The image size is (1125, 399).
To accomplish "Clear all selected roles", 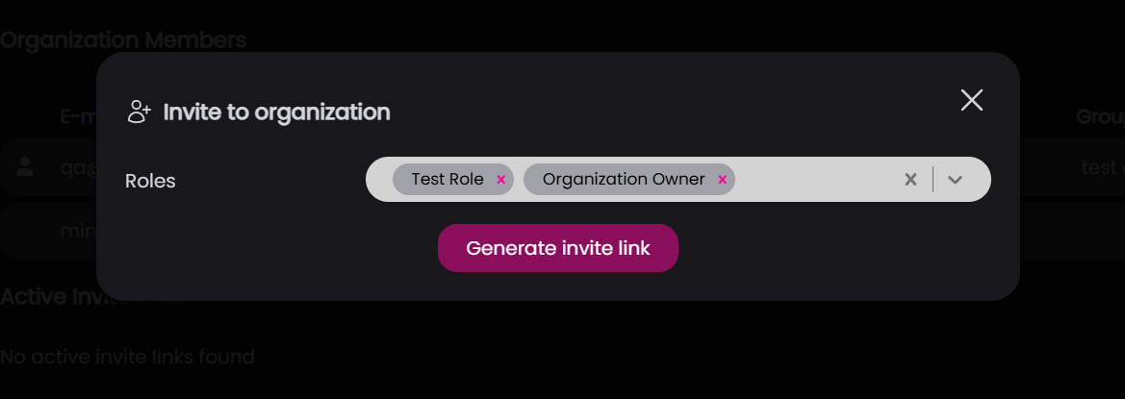I will point(910,180).
